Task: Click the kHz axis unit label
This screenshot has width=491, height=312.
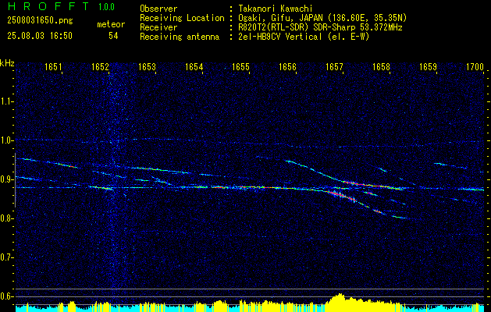Action: click(8, 63)
